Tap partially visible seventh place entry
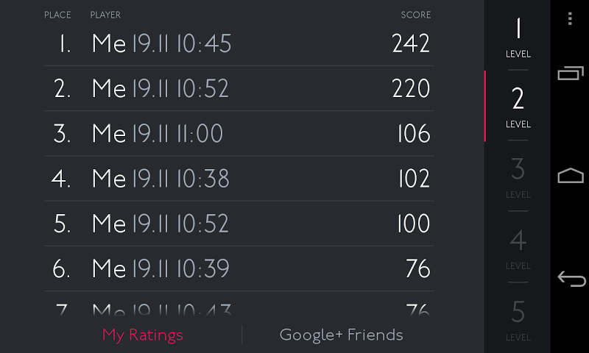 pos(239,307)
